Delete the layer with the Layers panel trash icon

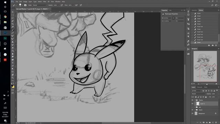pos(216,123)
